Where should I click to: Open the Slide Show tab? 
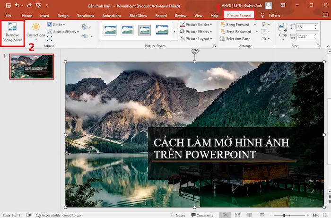[138, 16]
